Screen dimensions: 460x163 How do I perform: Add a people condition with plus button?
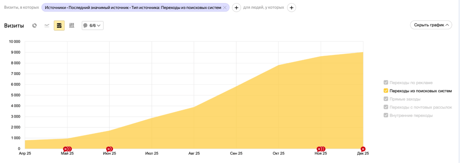click(291, 8)
